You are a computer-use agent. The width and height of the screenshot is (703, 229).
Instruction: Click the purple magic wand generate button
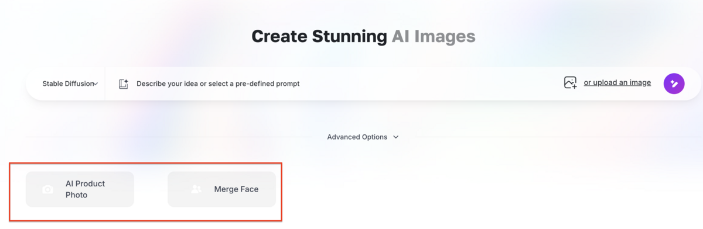[674, 84]
